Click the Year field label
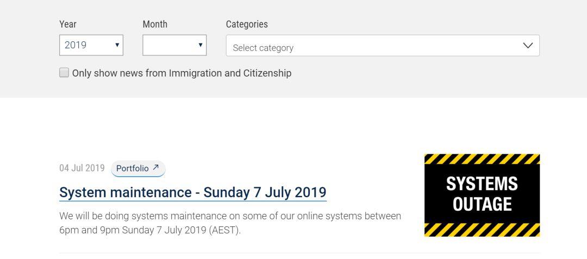The height and width of the screenshot is (259, 587). coord(68,24)
